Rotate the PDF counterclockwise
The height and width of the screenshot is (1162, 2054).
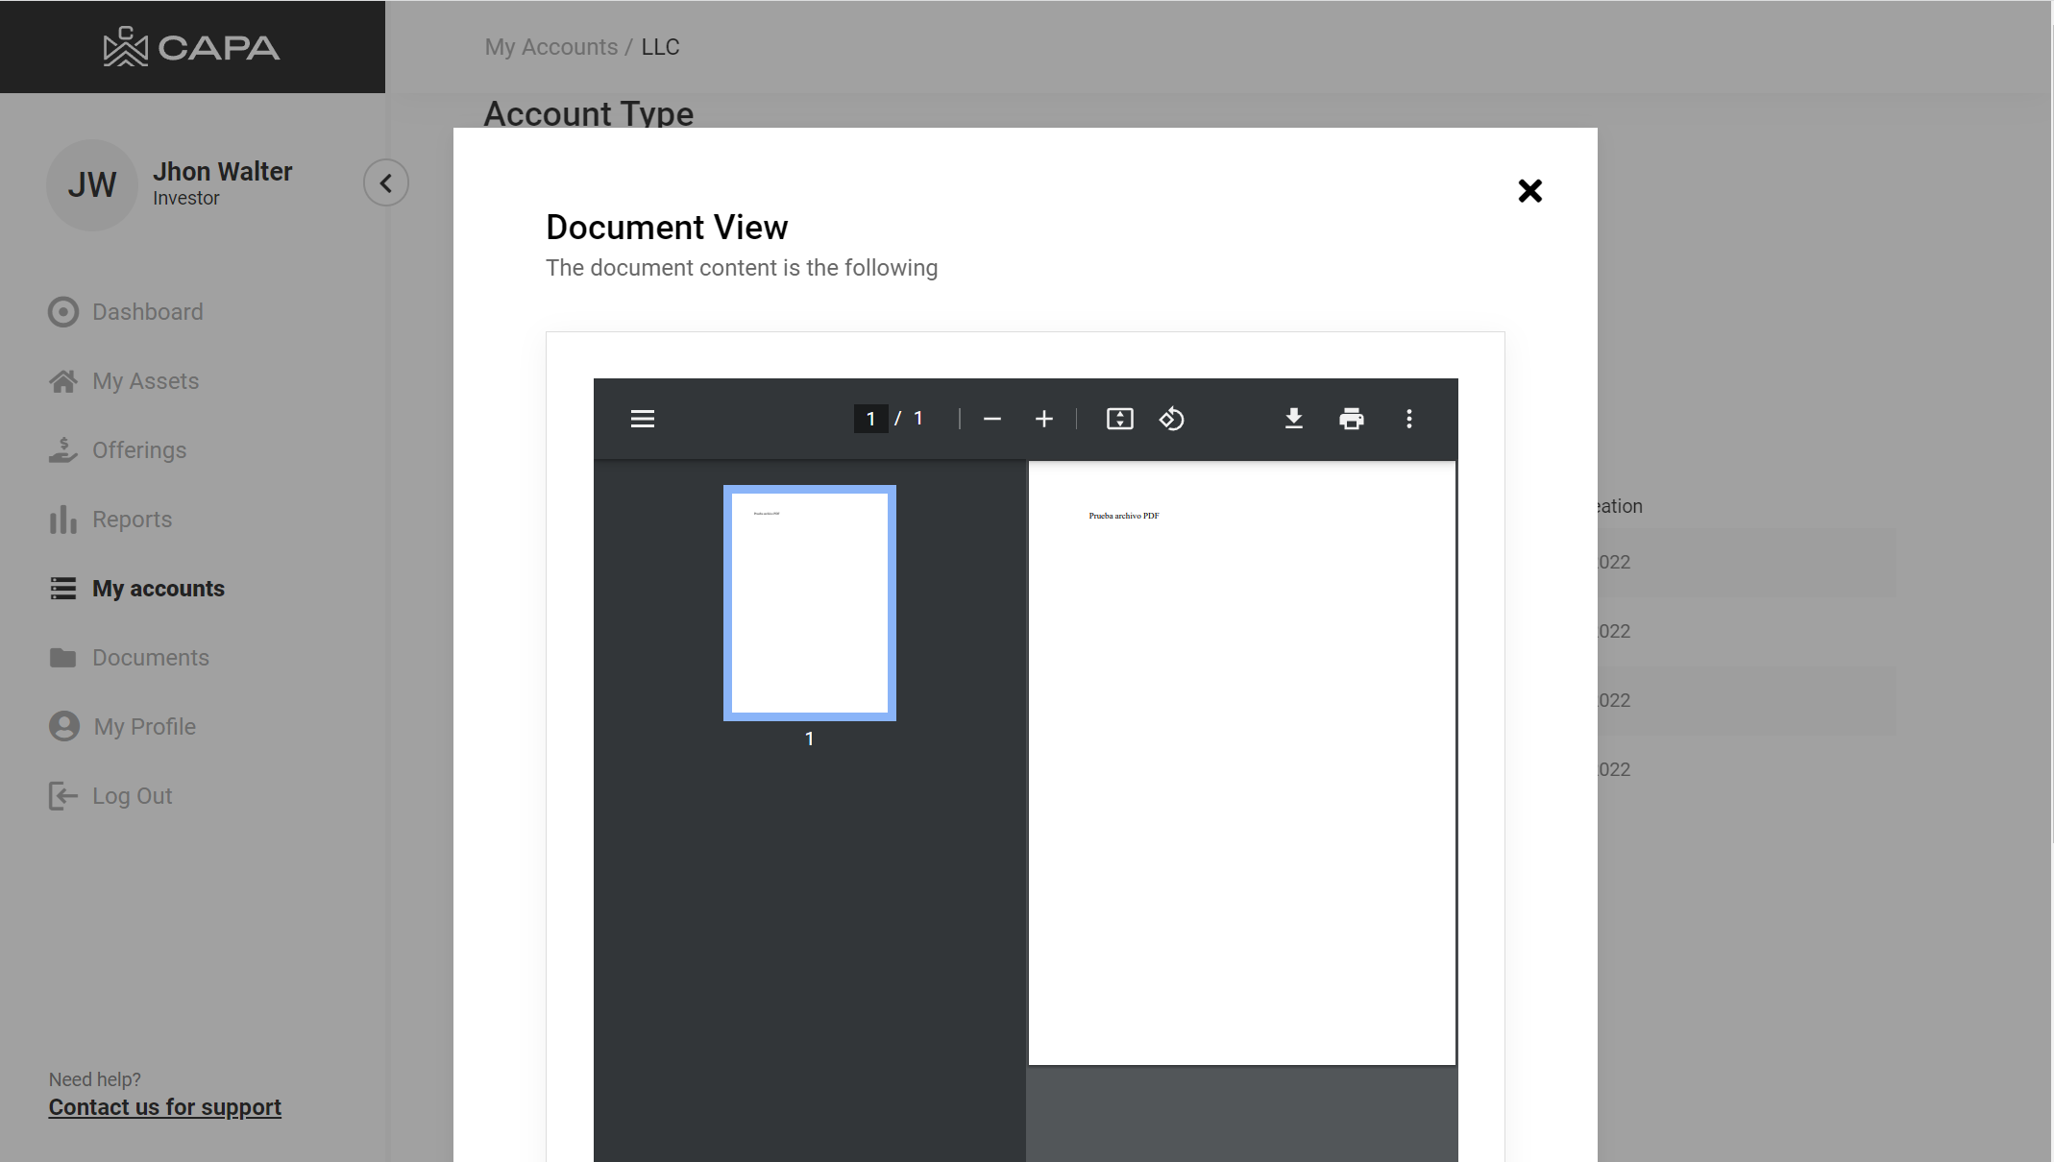point(1171,419)
